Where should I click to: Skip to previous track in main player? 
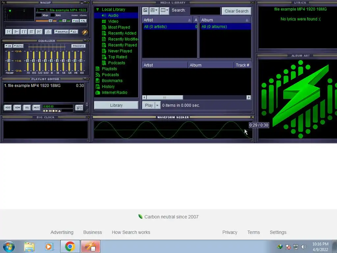click(x=9, y=32)
